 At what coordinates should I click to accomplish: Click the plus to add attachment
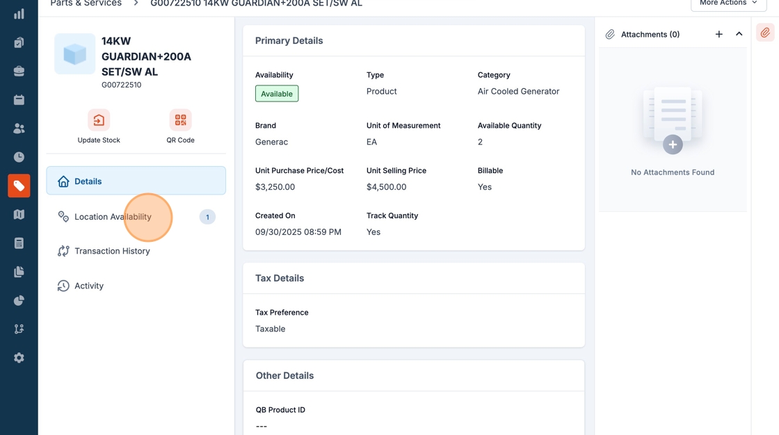pyautogui.click(x=718, y=34)
